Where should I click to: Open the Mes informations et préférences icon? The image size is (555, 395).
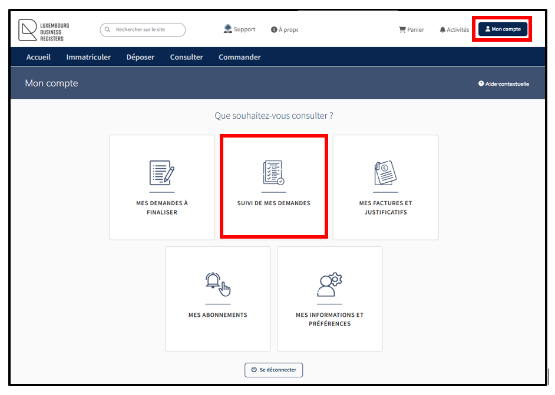tap(329, 284)
